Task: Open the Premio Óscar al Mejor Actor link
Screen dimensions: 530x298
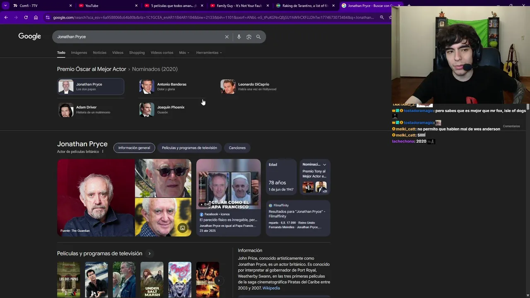Action: [92, 69]
